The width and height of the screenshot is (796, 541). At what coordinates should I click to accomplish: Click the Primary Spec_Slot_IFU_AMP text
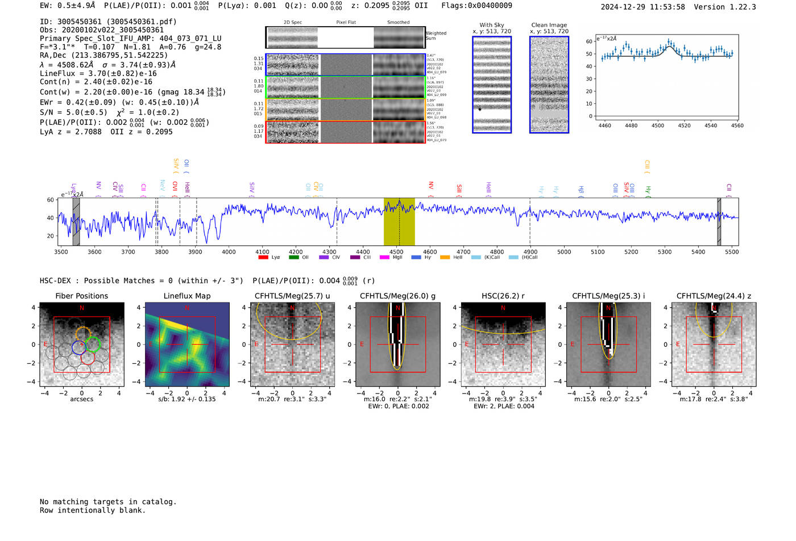(x=131, y=39)
